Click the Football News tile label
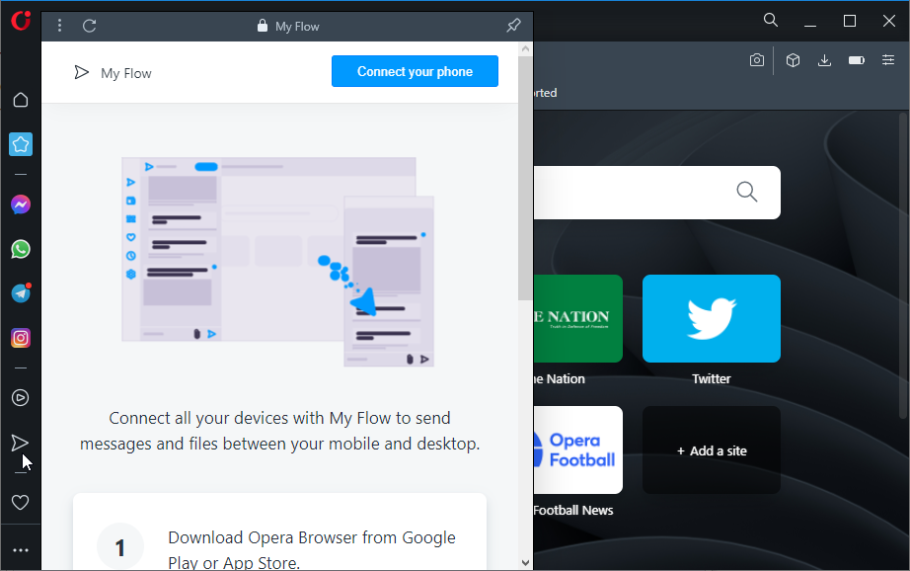 pos(572,510)
